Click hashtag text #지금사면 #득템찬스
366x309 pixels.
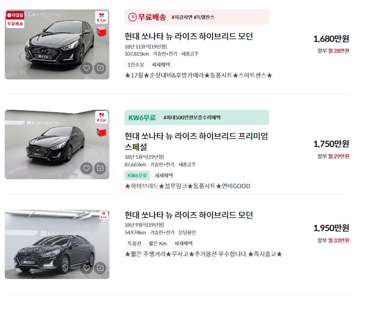tap(193, 17)
